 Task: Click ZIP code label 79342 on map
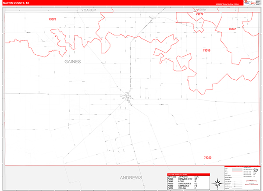pos(232,29)
